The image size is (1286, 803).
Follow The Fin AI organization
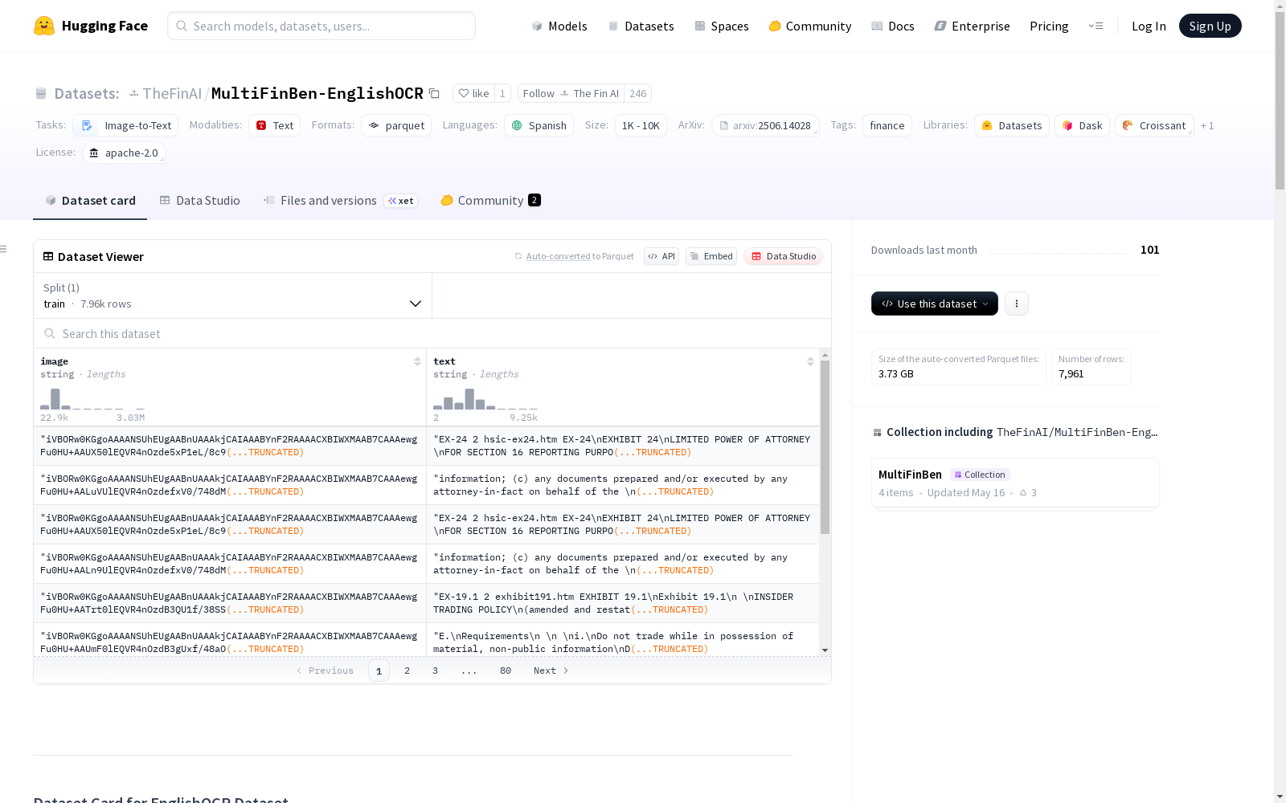[571, 93]
